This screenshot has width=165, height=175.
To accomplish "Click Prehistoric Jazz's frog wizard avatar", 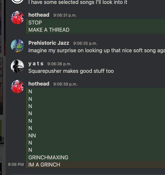I will coord(17,46).
